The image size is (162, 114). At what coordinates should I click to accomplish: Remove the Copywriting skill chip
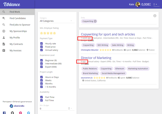(95, 21)
